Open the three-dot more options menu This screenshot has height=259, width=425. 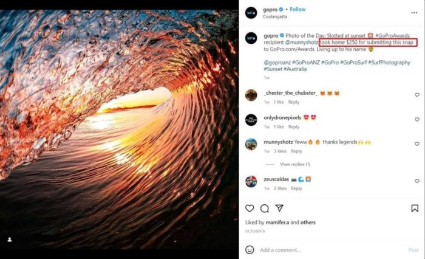click(414, 13)
